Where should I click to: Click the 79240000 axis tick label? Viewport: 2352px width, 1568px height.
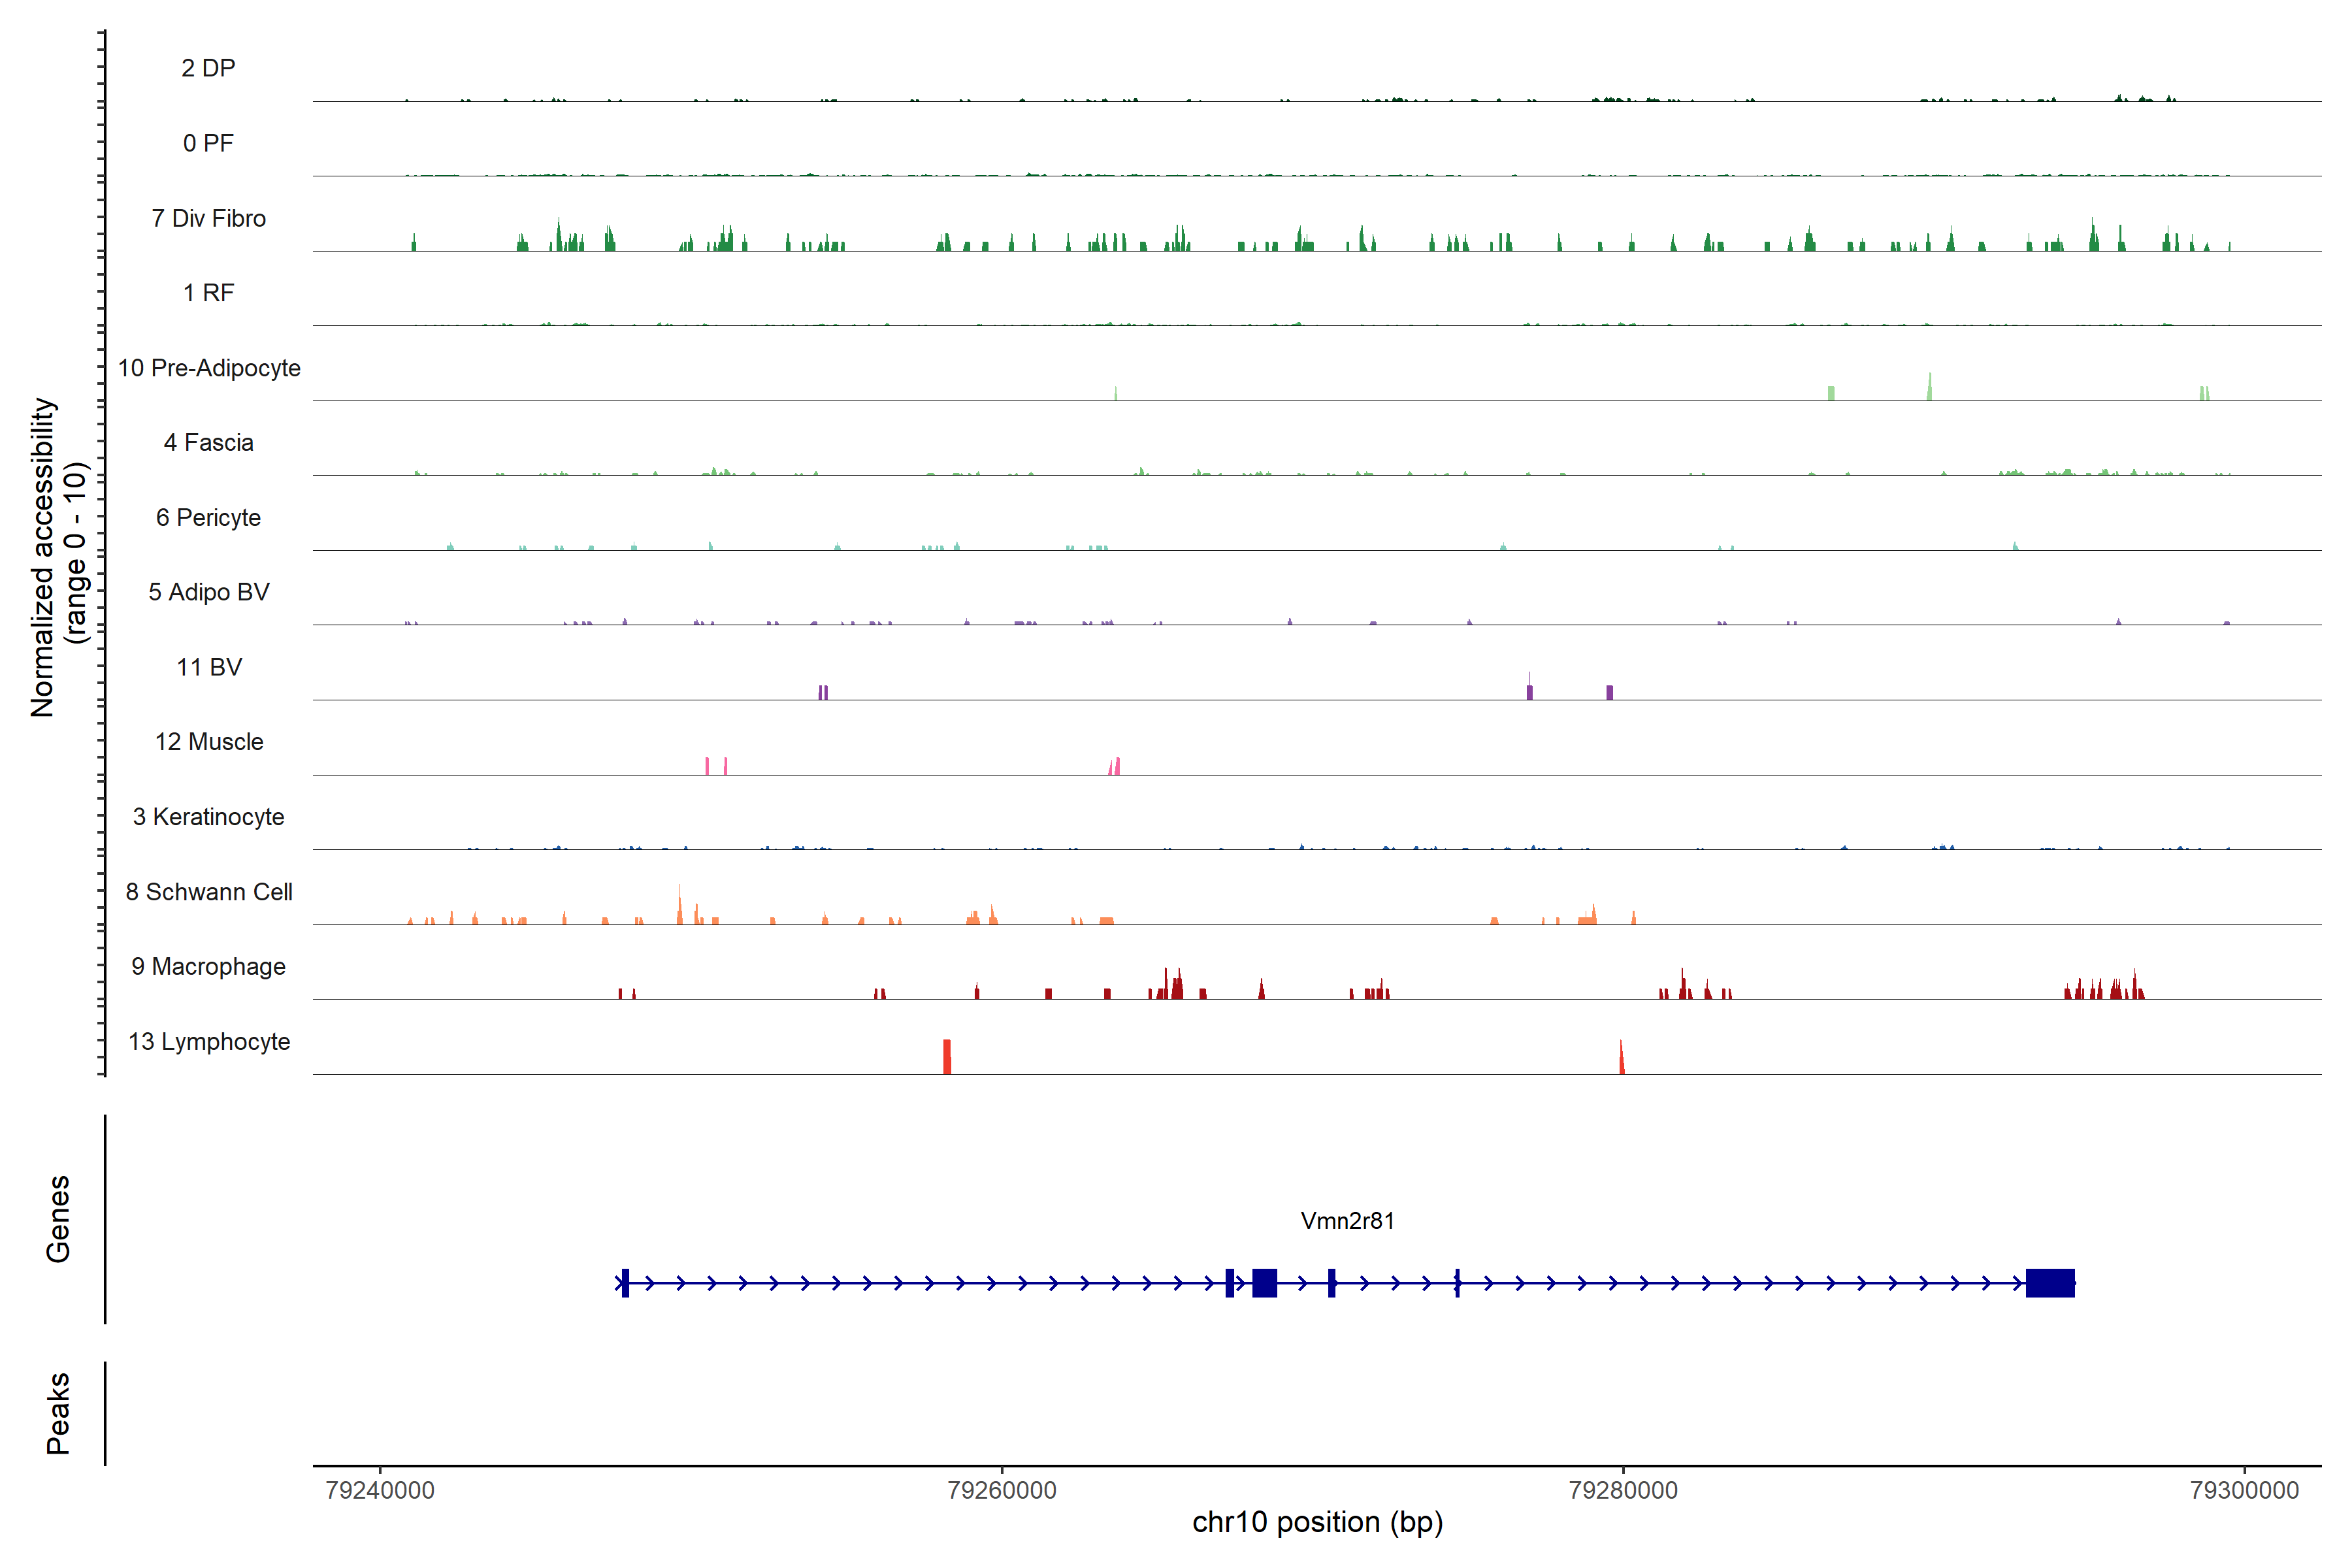tap(380, 1490)
